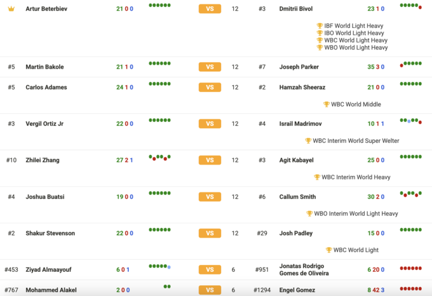Click the trophy icon by the Stevenson–Padley WBC World Light title
This screenshot has width=432, height=296.
[328, 250]
